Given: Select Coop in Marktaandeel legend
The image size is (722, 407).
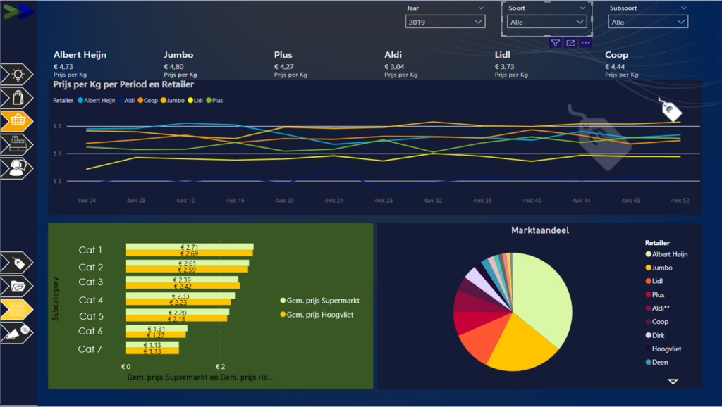Looking at the screenshot, I should point(657,322).
